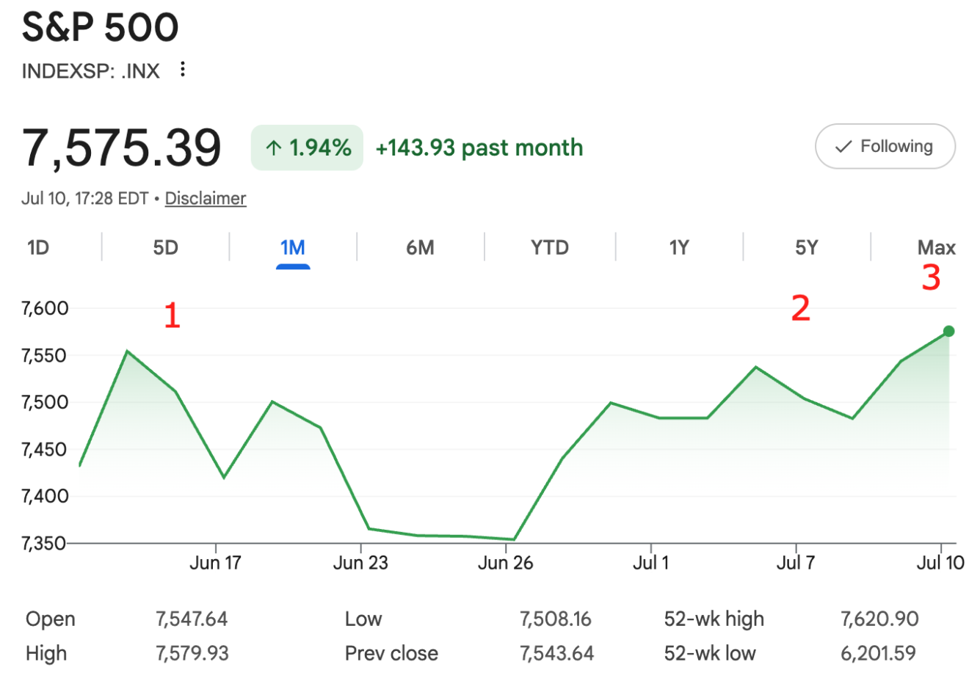This screenshot has width=969, height=681.
Task: Show the 1Y chart range
Action: point(679,248)
